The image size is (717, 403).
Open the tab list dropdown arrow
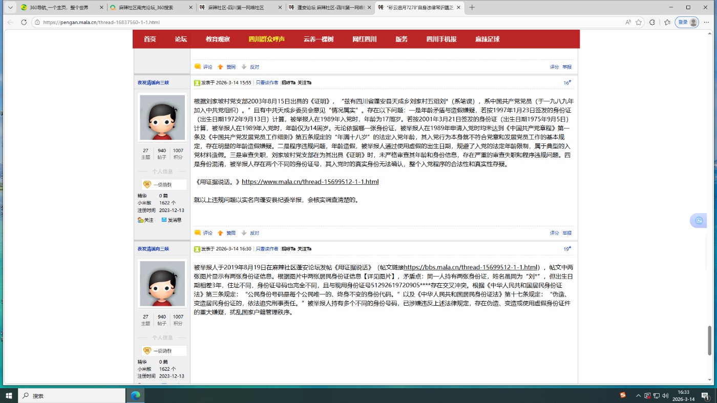coord(10,7)
